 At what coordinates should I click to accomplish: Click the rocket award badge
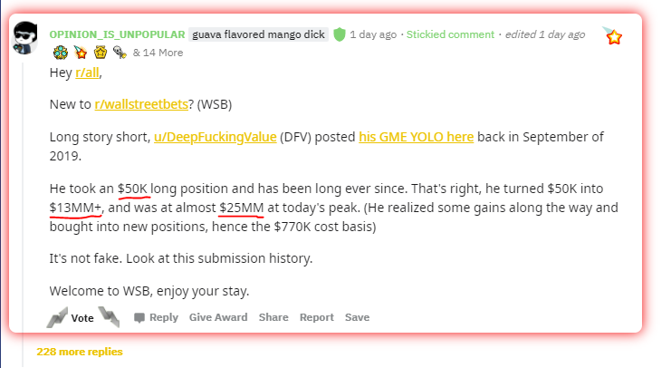coord(120,53)
